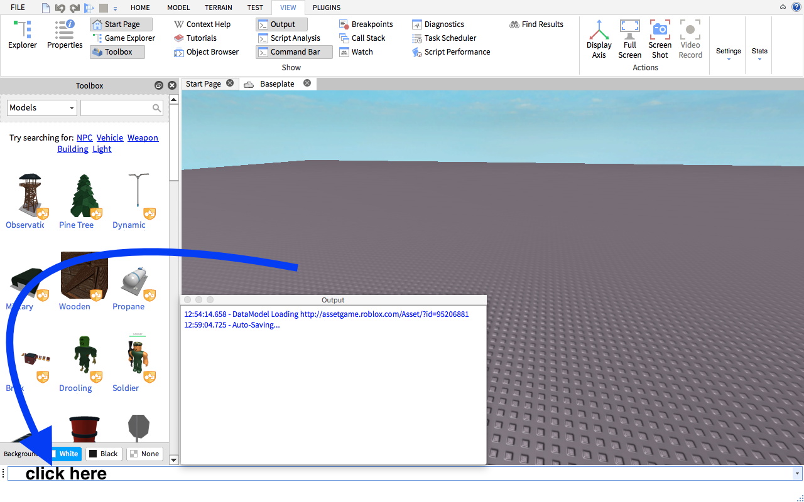Screen dimensions: 804x502
Task: Toggle the Toolbox panel button
Action: pyautogui.click(x=117, y=52)
